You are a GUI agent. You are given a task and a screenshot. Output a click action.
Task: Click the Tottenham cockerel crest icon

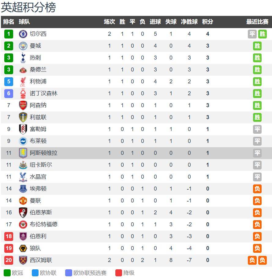(23, 58)
